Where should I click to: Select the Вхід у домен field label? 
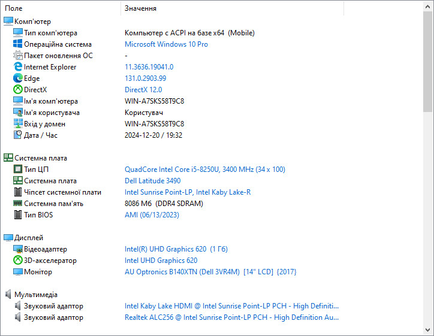pyautogui.click(x=44, y=124)
